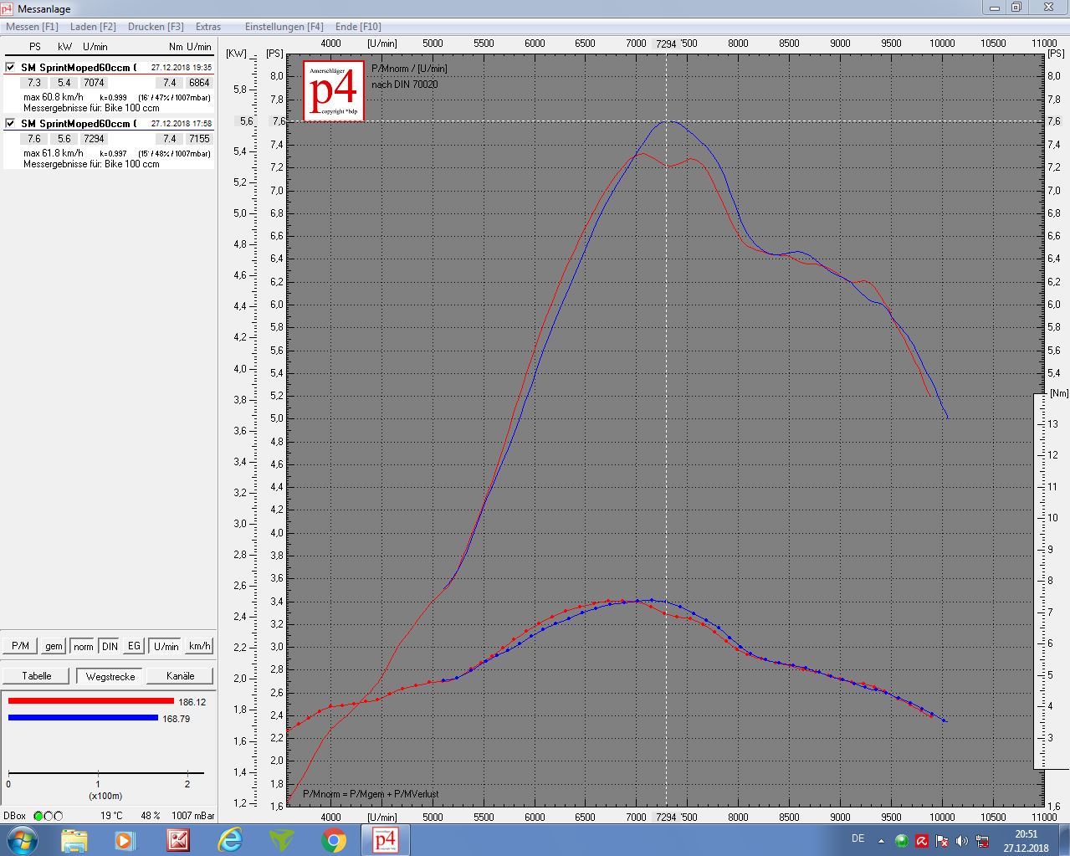This screenshot has width=1070, height=856.
Task: Launch Google Chrome from the taskbar
Action: (x=333, y=839)
